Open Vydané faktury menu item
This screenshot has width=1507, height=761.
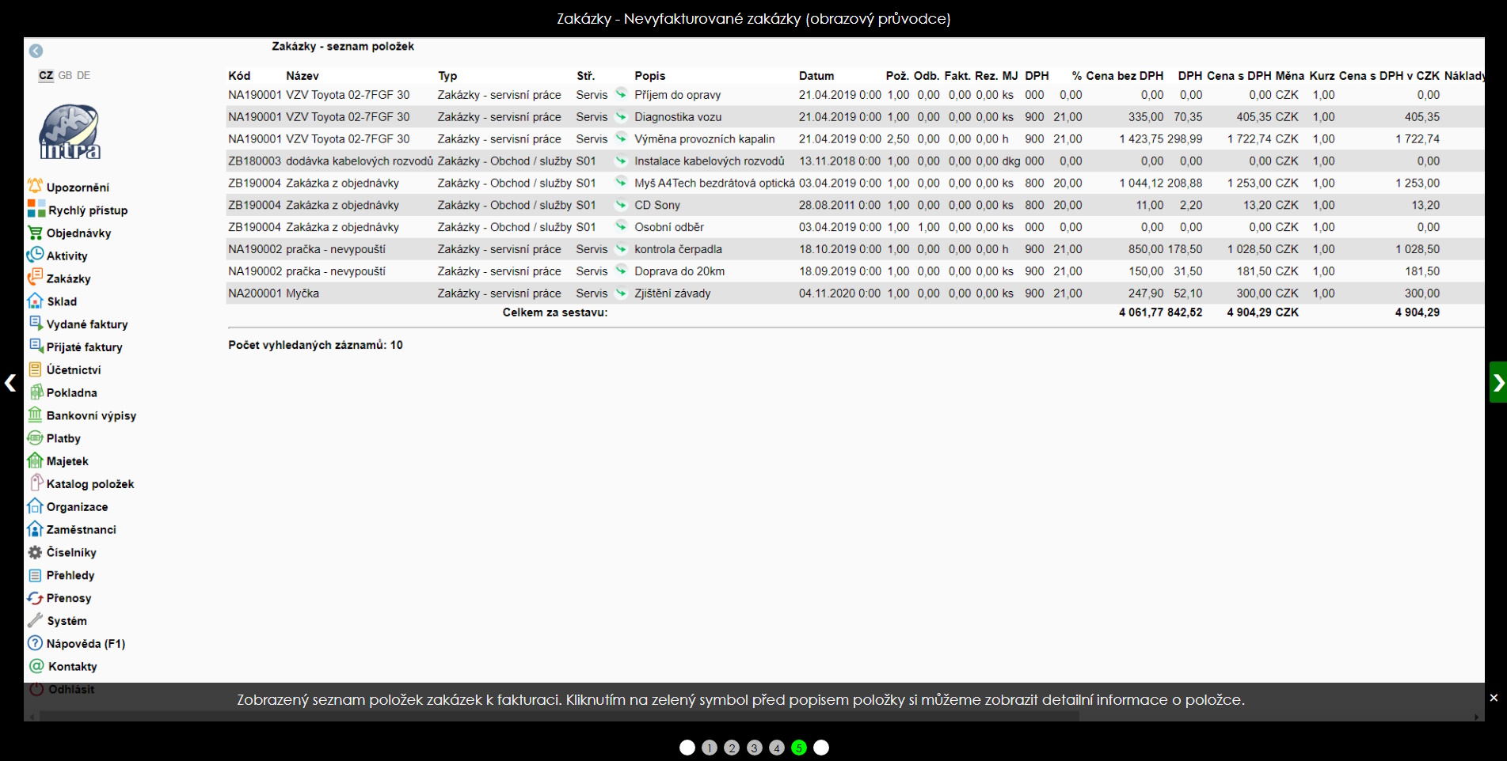86,324
